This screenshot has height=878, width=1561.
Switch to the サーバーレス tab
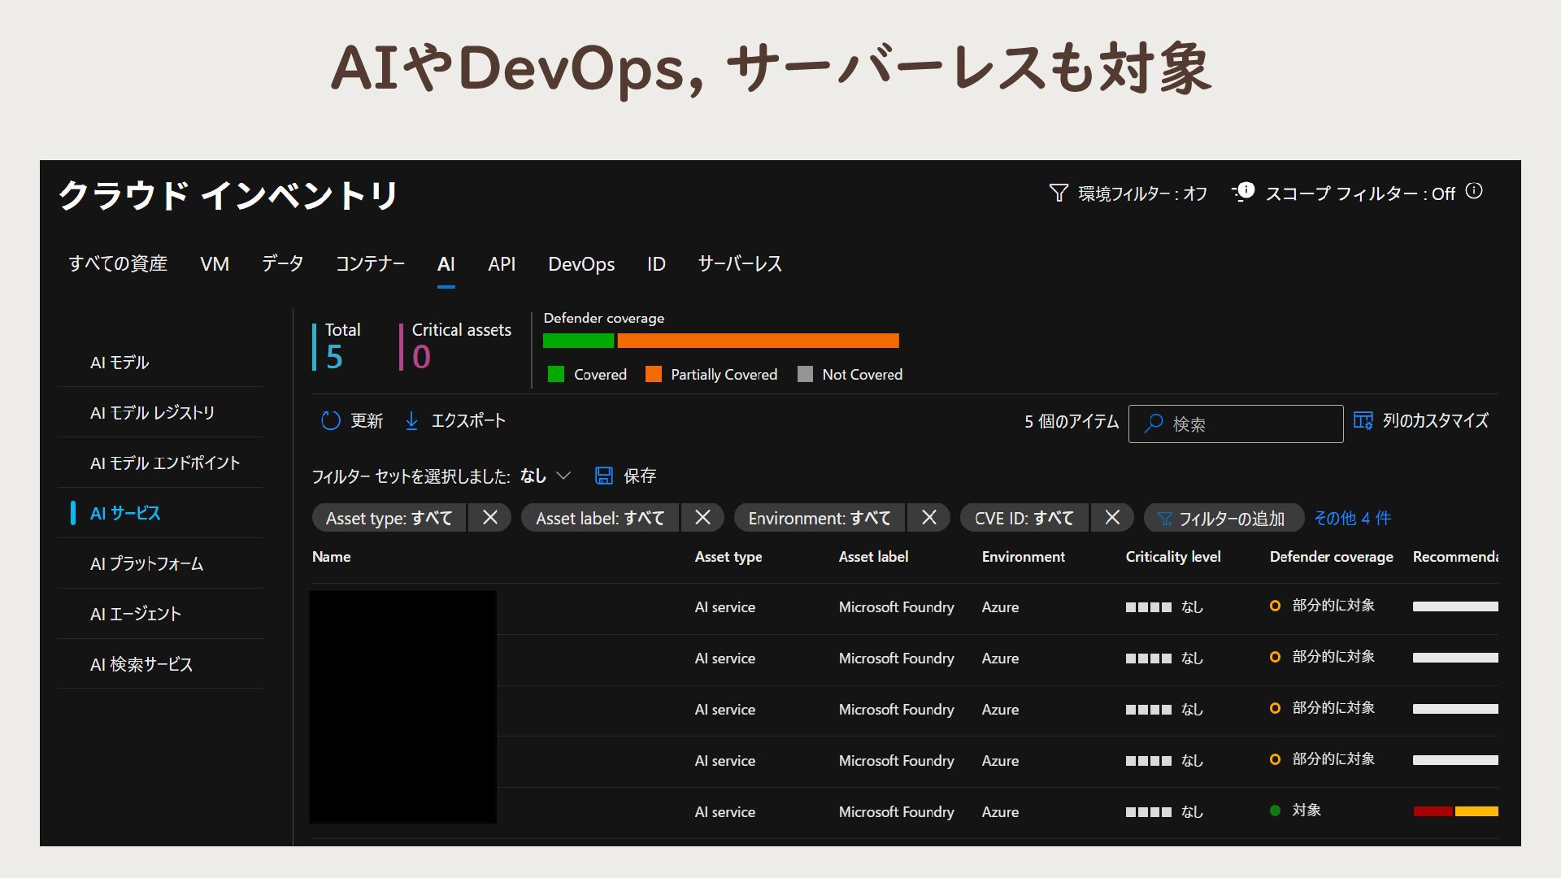739,264
